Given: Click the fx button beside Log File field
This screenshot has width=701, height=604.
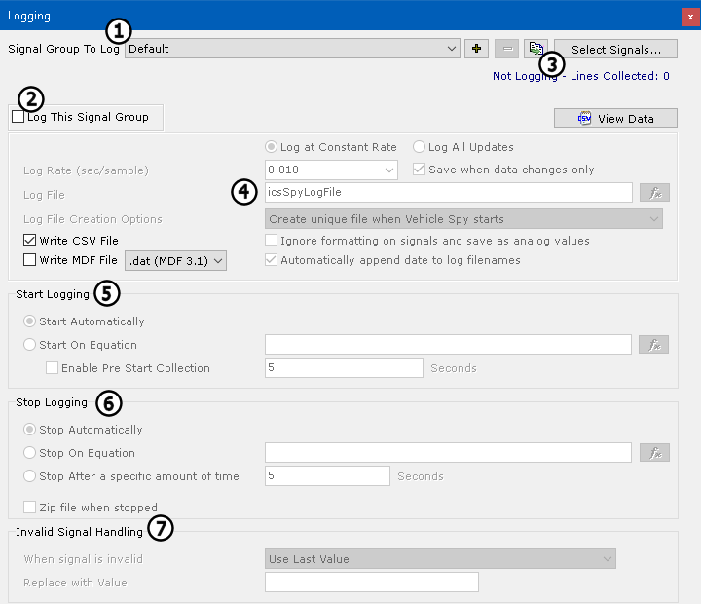Looking at the screenshot, I should point(654,193).
